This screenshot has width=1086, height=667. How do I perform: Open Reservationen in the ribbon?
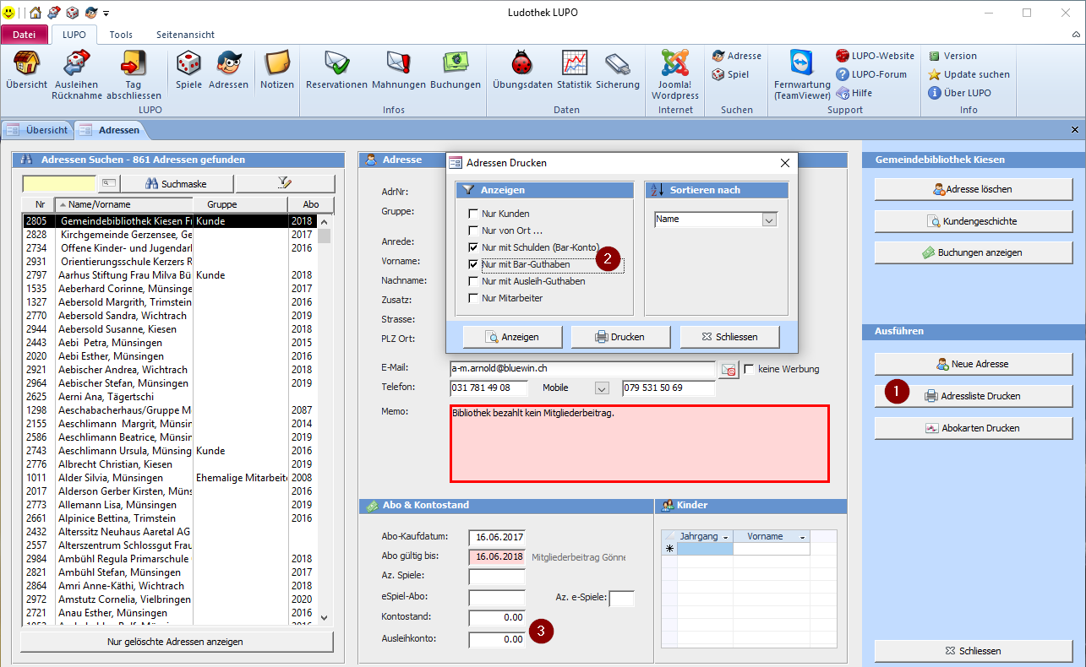336,69
